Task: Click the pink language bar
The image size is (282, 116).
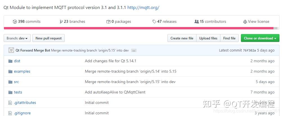Action: pyautogui.click(x=139, y=28)
